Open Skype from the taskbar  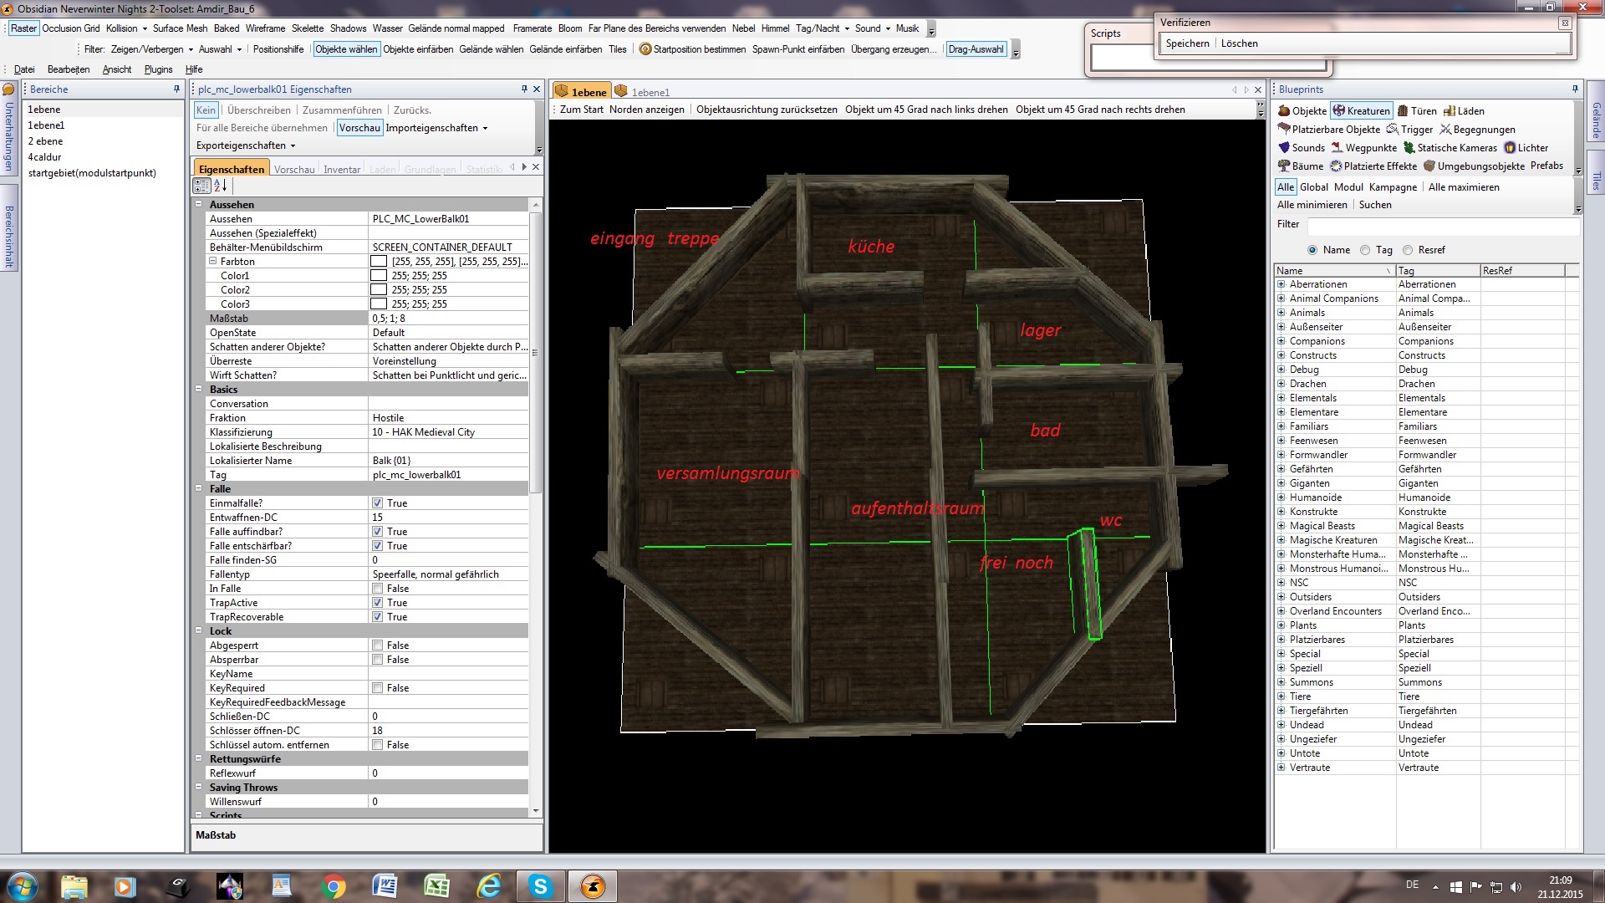(x=540, y=886)
